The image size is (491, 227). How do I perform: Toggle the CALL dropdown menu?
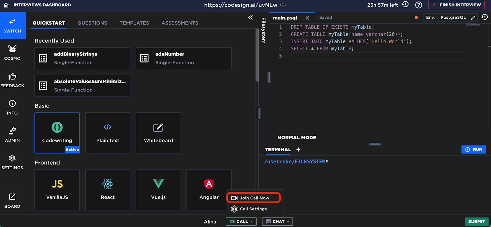click(x=241, y=221)
